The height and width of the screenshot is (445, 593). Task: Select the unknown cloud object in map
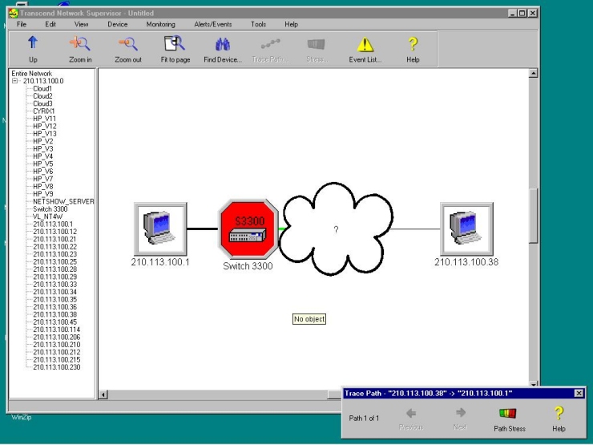click(336, 229)
